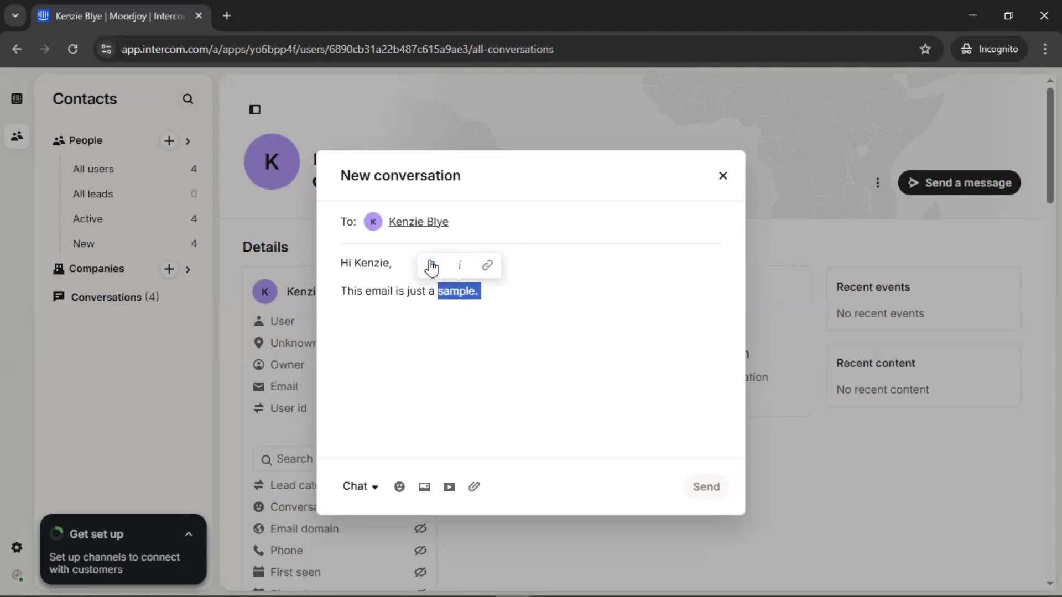Click the Incognito indicator
The image size is (1062, 597).
[990, 49]
